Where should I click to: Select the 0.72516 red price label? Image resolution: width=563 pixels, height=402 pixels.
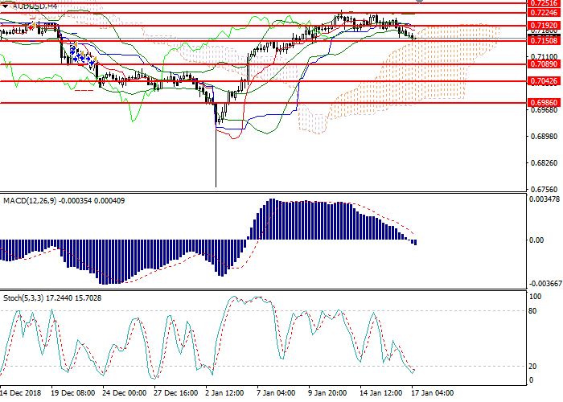542,3
